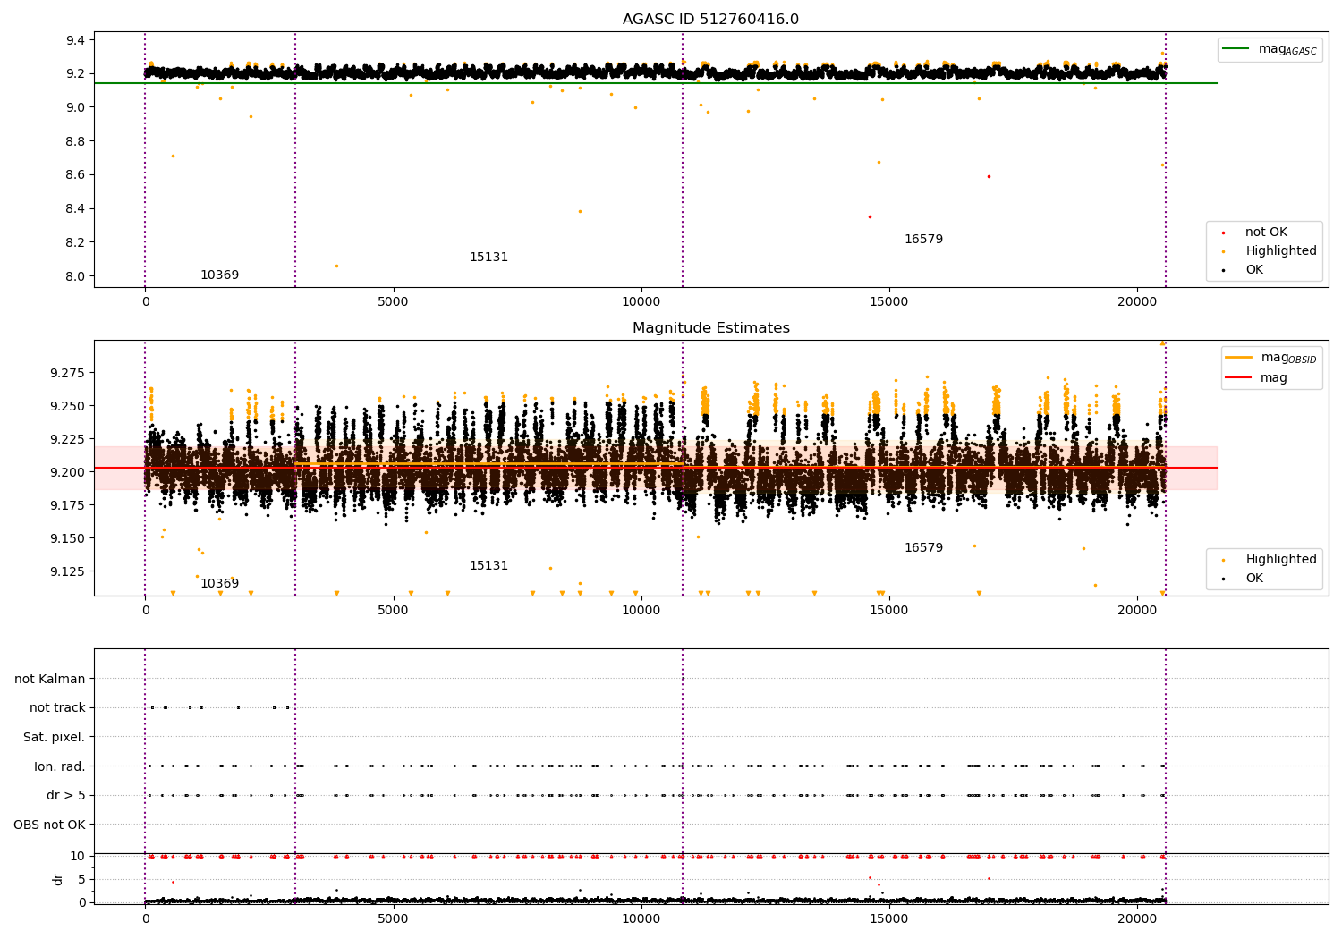
Task: Click 'OK' entry in the top plot legend
Action: point(1254,270)
